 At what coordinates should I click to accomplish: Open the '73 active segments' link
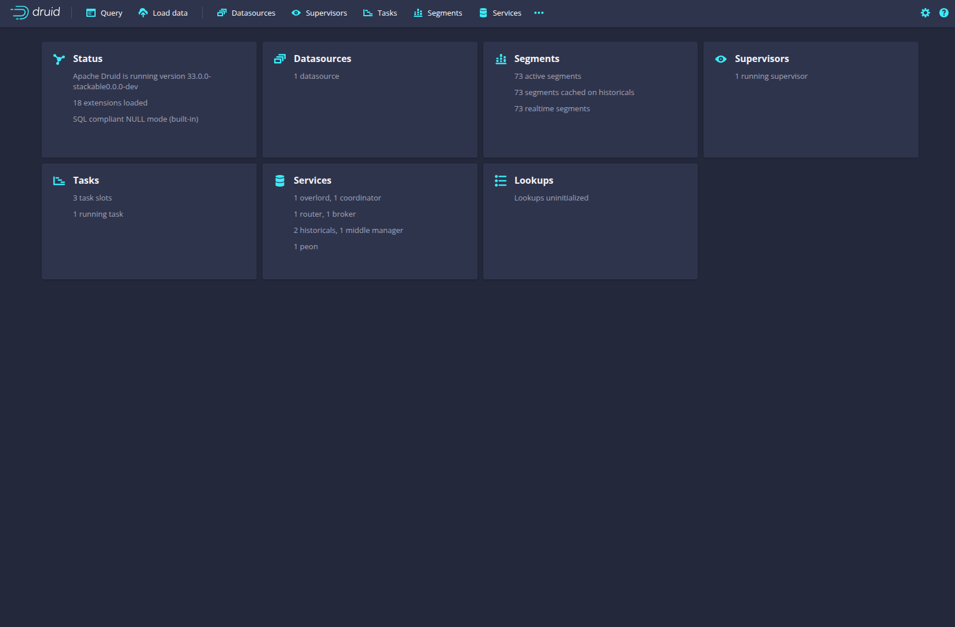[x=547, y=76]
